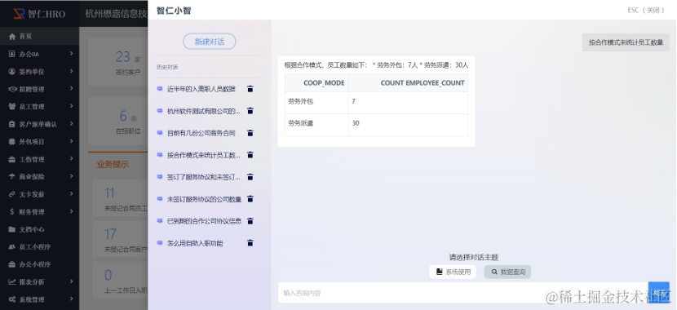Click the COUNT EMPLOYEE_COUNT column header

[408, 83]
